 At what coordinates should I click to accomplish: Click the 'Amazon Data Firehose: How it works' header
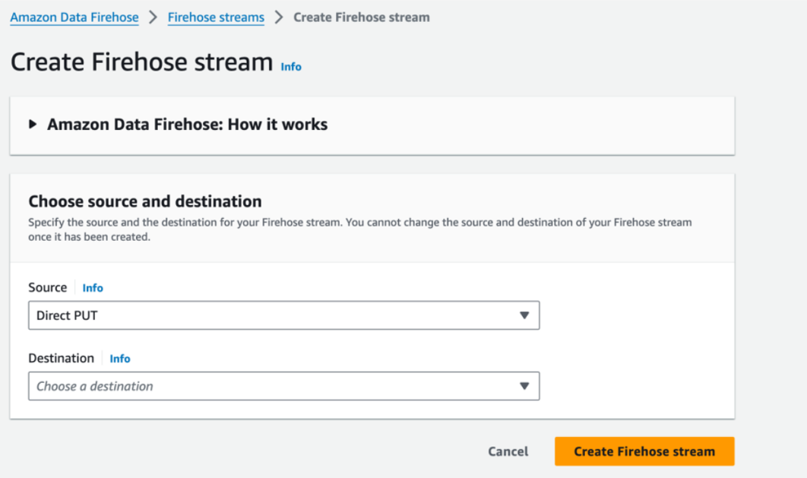(x=187, y=125)
